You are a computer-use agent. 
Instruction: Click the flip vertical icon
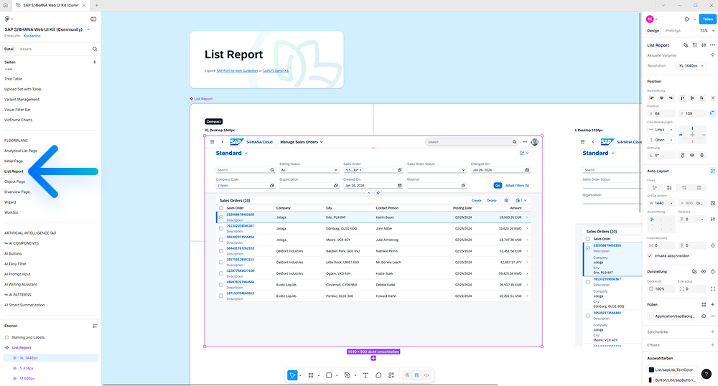pyautogui.click(x=702, y=155)
